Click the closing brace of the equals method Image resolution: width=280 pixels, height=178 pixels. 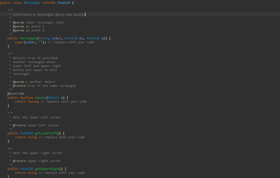point(8,105)
